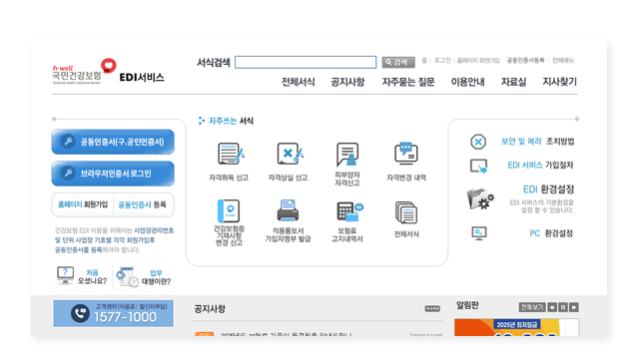Open PC 환경설정 link
The height and width of the screenshot is (361, 639).
[x=551, y=233]
